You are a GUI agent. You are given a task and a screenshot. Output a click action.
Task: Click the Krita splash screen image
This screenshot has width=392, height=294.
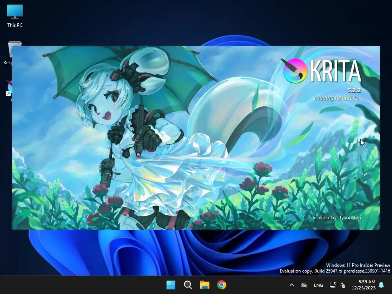196,138
